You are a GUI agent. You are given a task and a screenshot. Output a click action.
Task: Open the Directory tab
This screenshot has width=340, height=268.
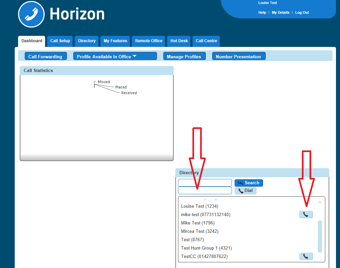click(x=87, y=41)
